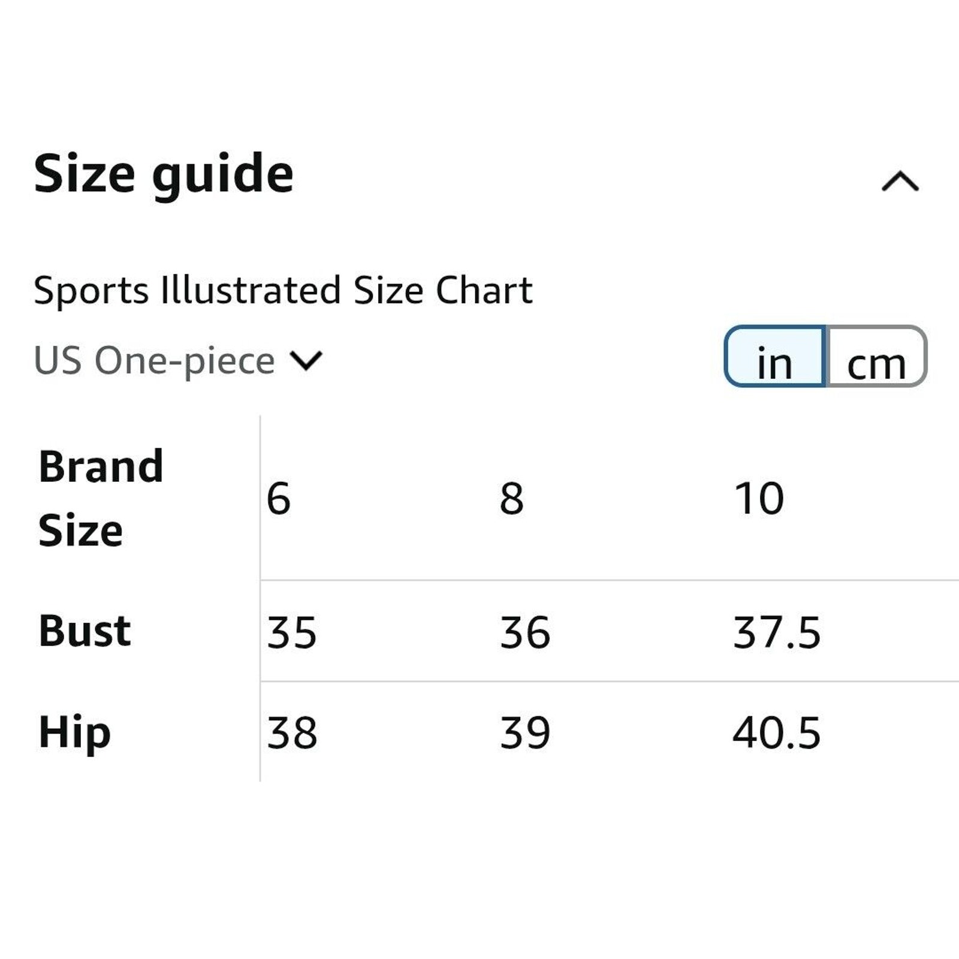The width and height of the screenshot is (959, 959).
Task: Select brand size 8 column header
Action: pyautogui.click(x=511, y=498)
